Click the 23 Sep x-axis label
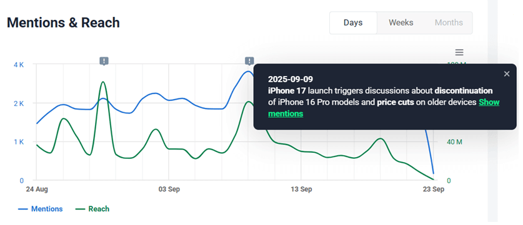523x225 pixels. point(433,189)
